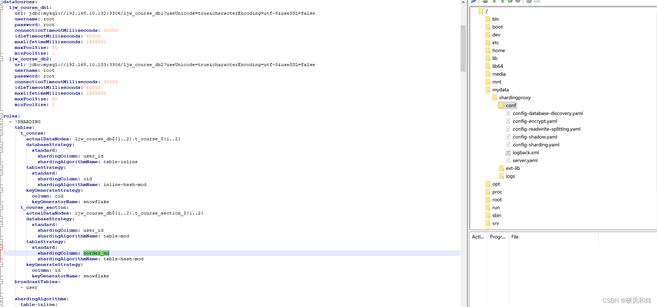This screenshot has height=307, width=657.
Task: Click the media folder icon
Action: tap(488, 74)
